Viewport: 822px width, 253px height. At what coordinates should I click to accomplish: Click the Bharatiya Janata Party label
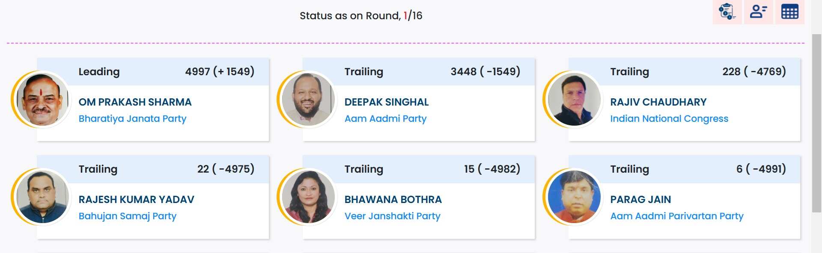(132, 118)
